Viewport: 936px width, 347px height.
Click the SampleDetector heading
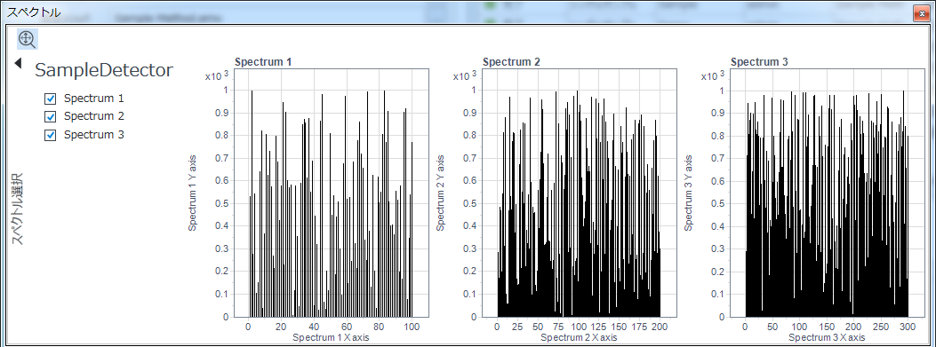104,70
